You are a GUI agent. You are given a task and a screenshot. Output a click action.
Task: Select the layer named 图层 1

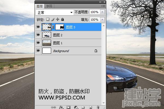tap(58, 43)
